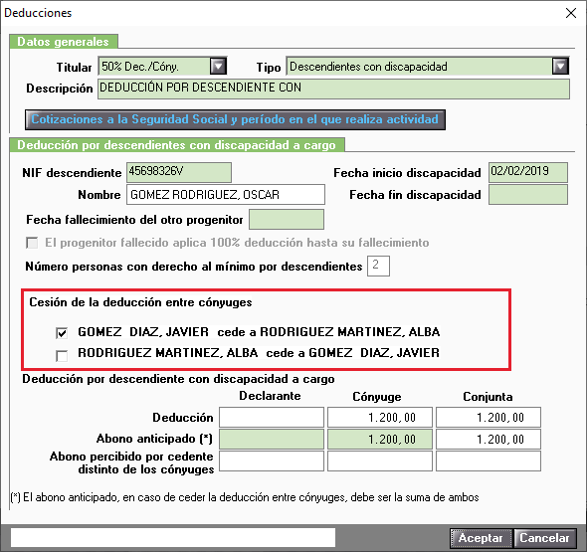Image resolution: width=587 pixels, height=552 pixels.
Task: Click the empty Fecha fin discapacidad field
Action: 528,195
